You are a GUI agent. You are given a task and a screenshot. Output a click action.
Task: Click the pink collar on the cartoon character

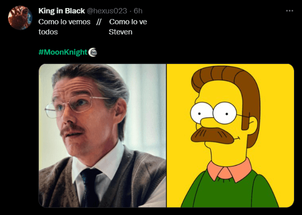click(x=230, y=170)
